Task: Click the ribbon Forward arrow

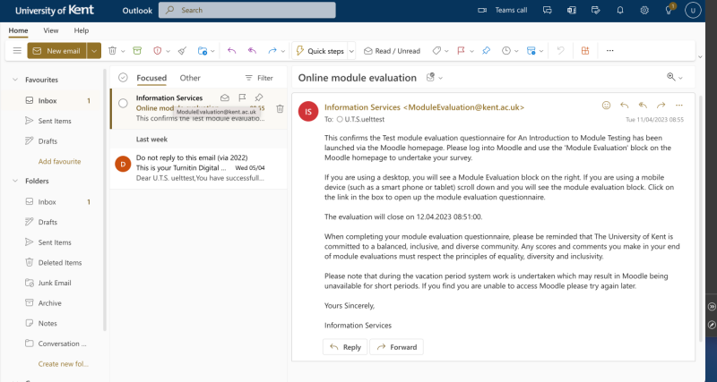Action: pos(272,51)
